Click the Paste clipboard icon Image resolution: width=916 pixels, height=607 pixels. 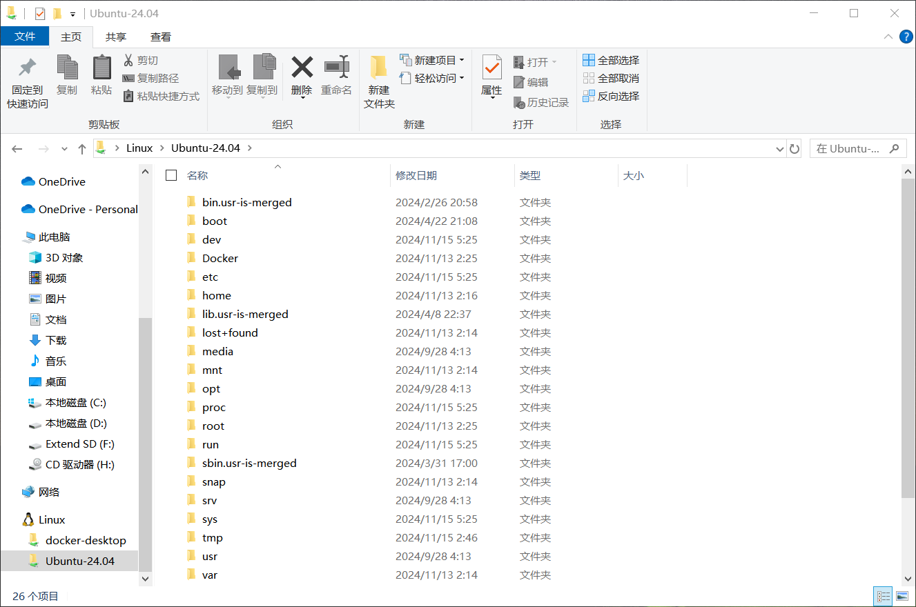point(101,68)
